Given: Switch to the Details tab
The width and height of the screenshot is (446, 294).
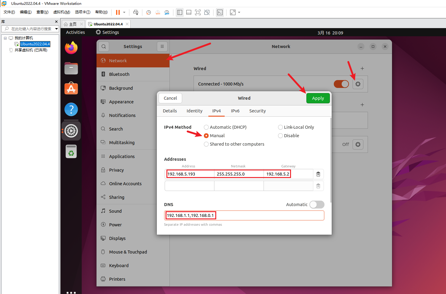Looking at the screenshot, I should point(170,111).
